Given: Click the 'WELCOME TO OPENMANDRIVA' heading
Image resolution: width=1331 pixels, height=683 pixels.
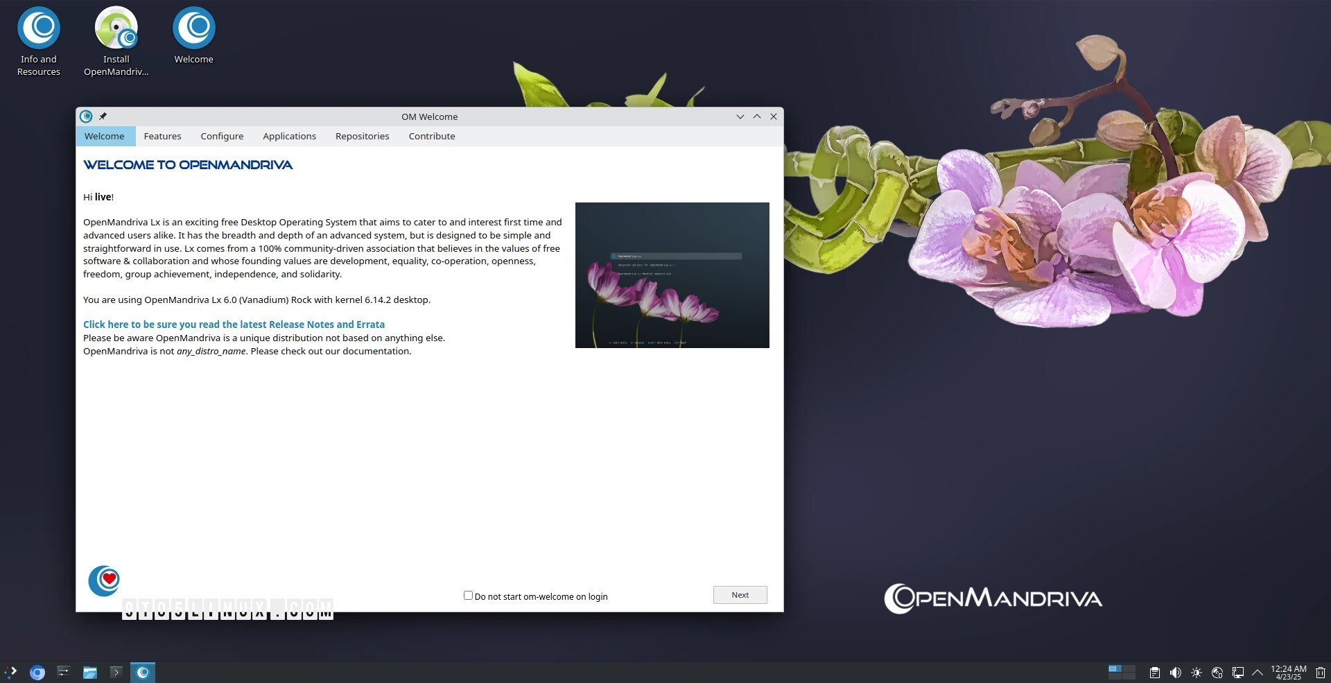Looking at the screenshot, I should click(188, 165).
